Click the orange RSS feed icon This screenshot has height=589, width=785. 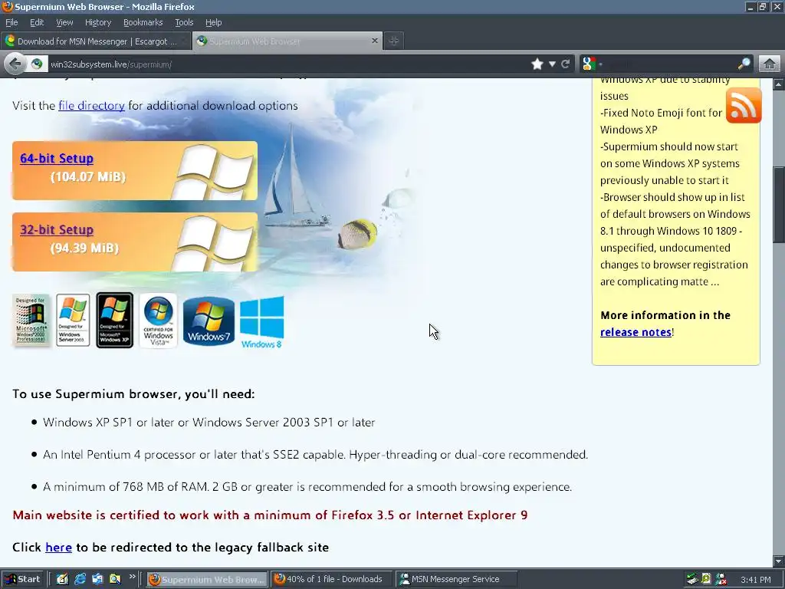(x=744, y=106)
